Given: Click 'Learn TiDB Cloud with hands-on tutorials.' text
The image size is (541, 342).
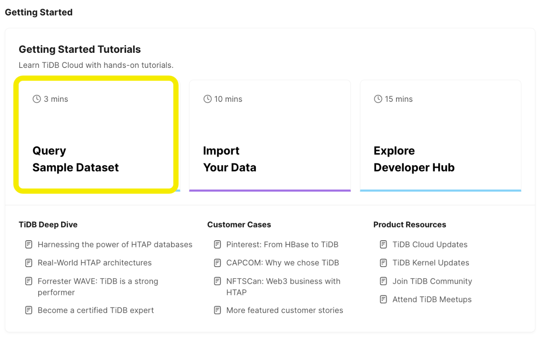Looking at the screenshot, I should point(96,65).
